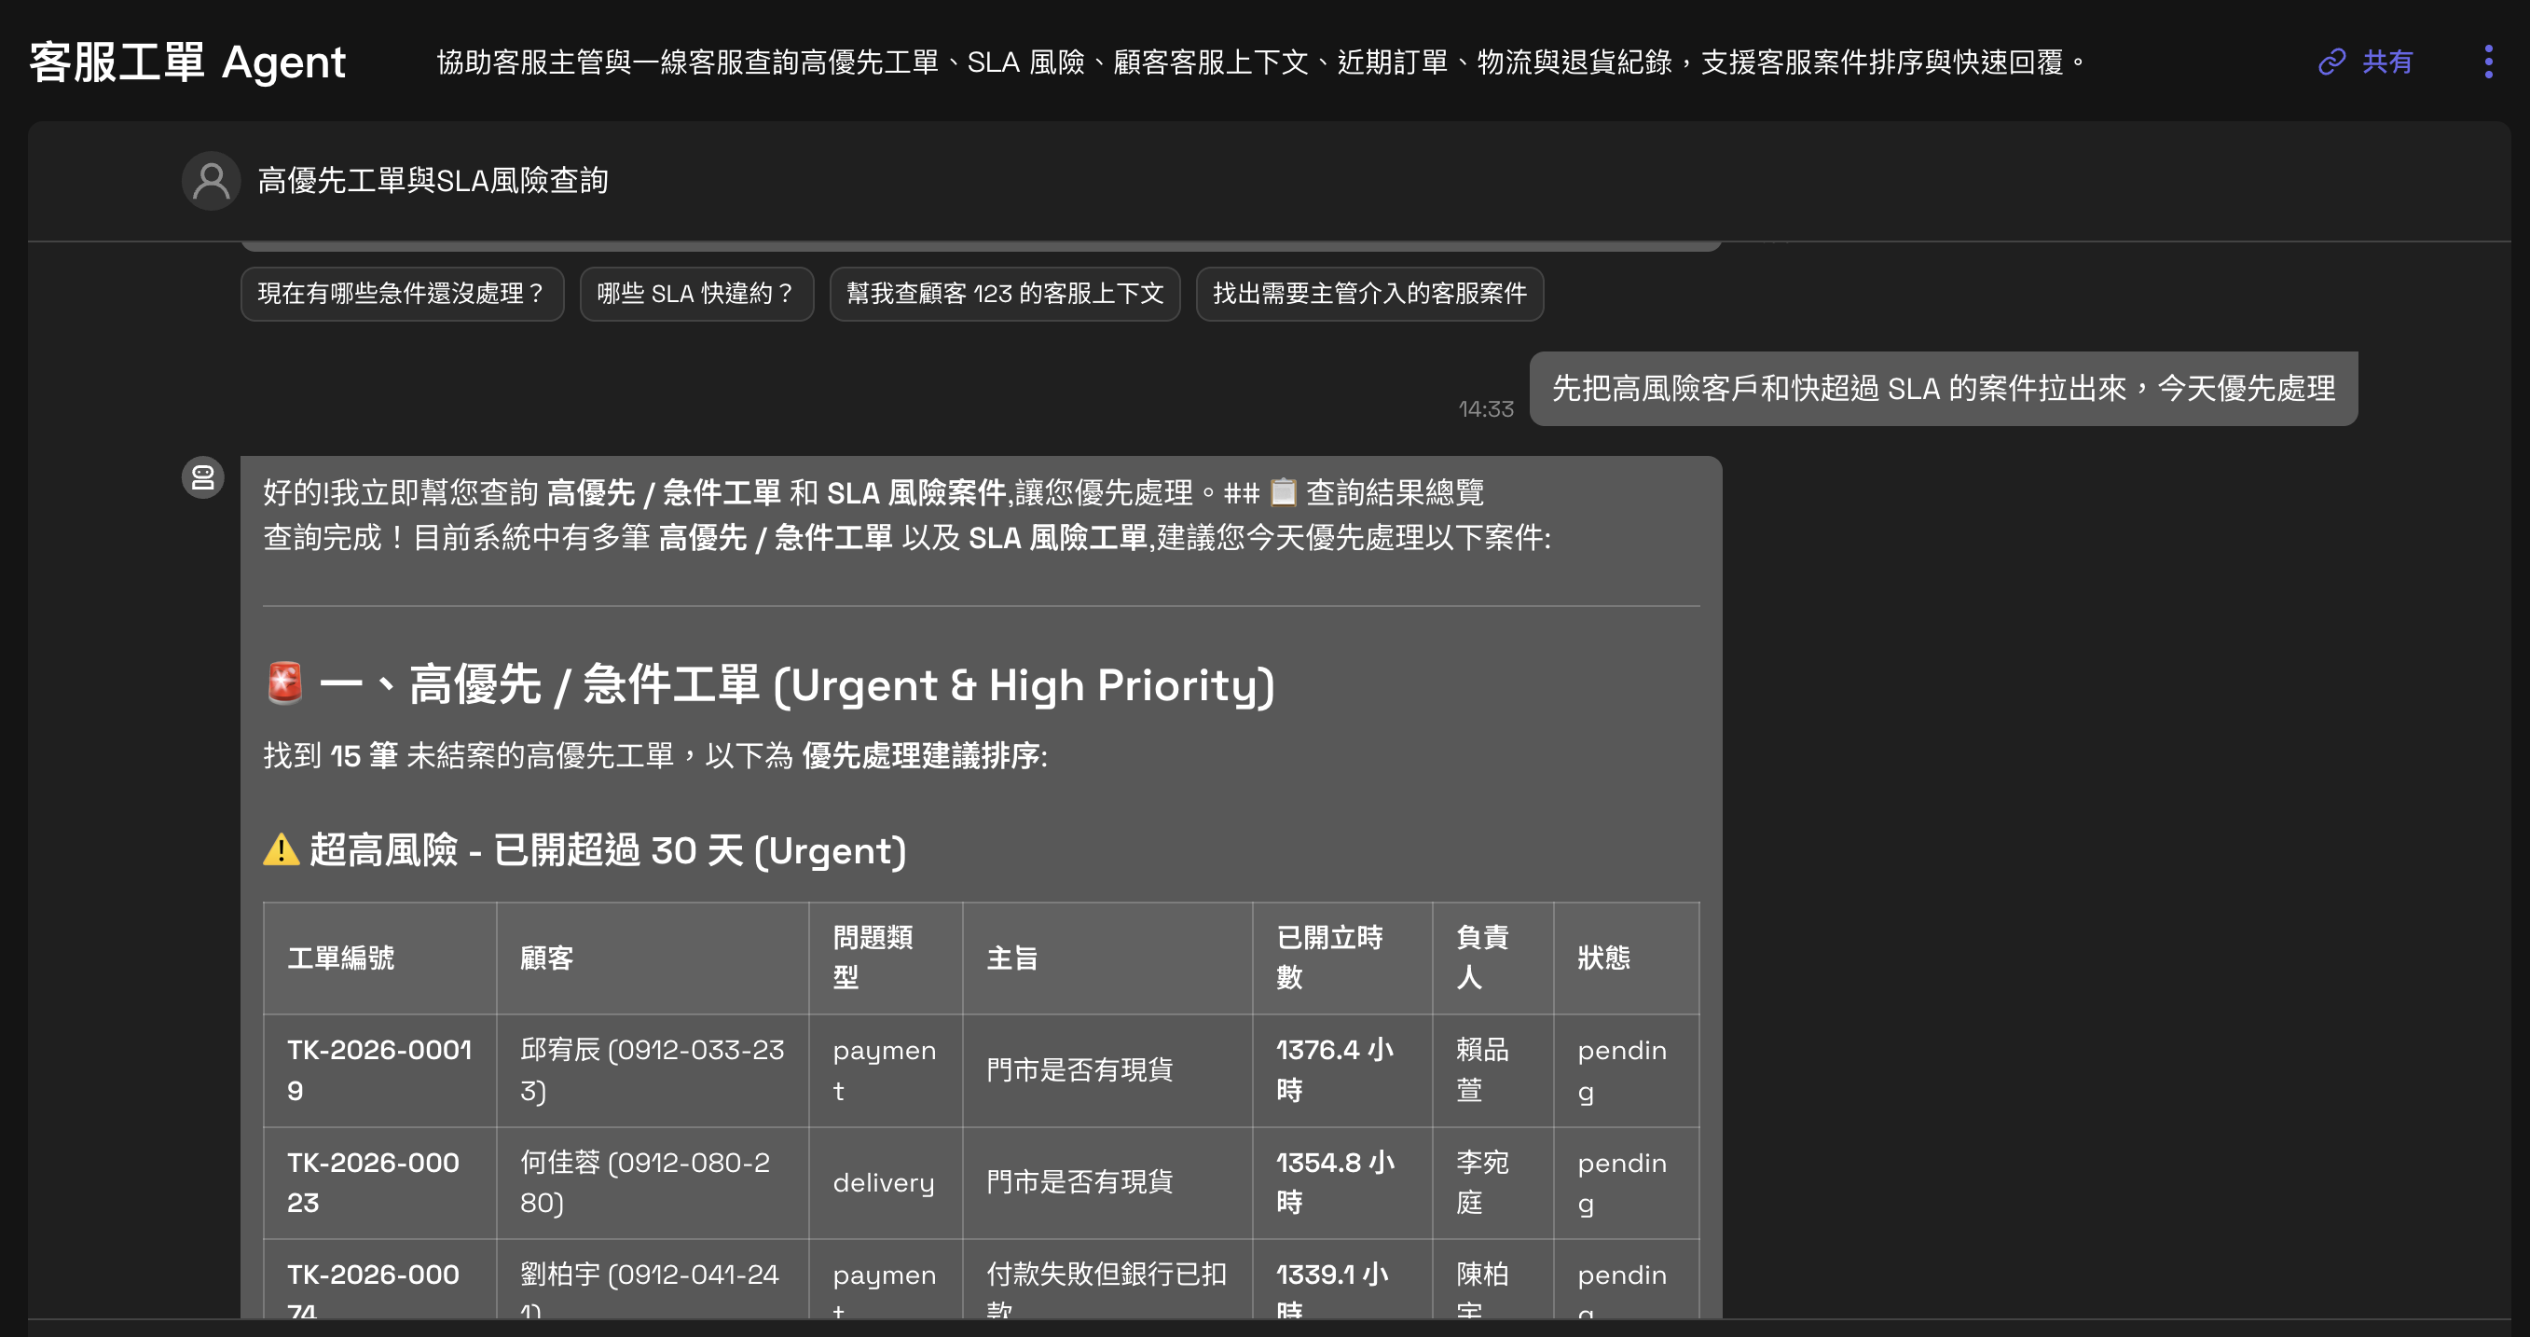This screenshot has width=2530, height=1337.
Task: Click the agent bot avatar icon
Action: (203, 477)
